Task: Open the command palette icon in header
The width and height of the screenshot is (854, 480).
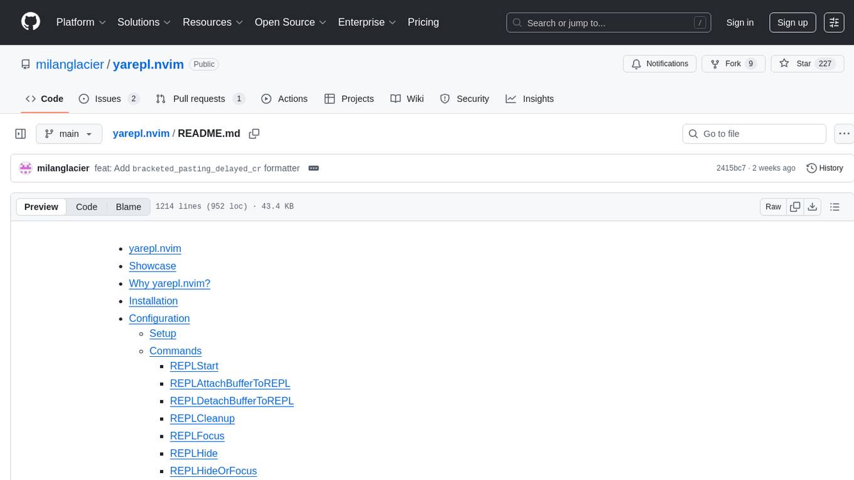Action: pyautogui.click(x=834, y=22)
